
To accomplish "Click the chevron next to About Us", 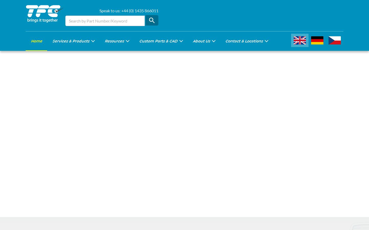I will [214, 41].
